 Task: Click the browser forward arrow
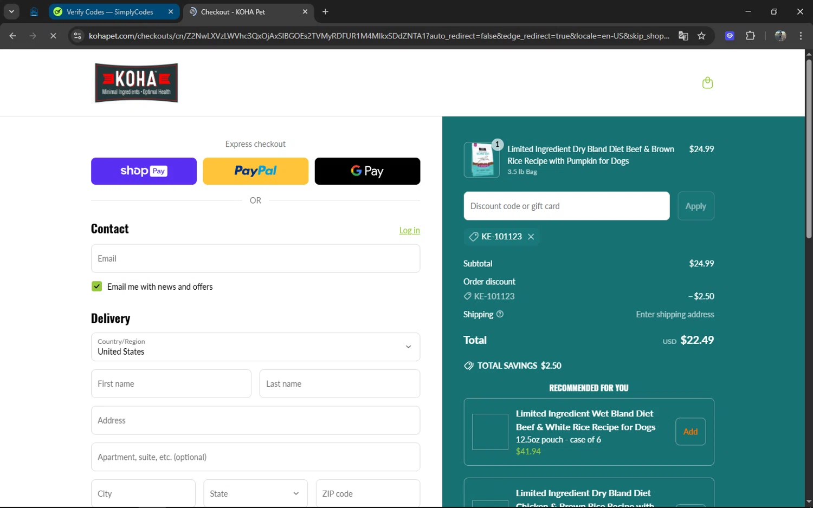pyautogui.click(x=33, y=36)
